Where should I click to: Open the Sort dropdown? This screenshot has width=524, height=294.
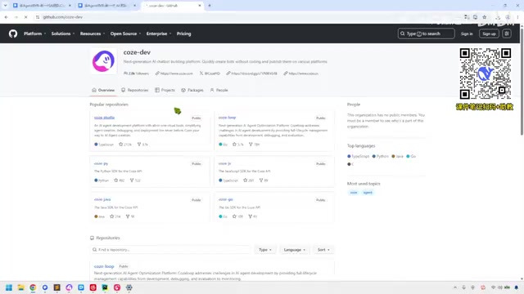[323, 250]
